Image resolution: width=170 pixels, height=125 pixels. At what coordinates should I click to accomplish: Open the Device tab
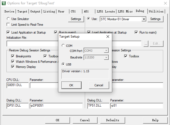point(9,11)
